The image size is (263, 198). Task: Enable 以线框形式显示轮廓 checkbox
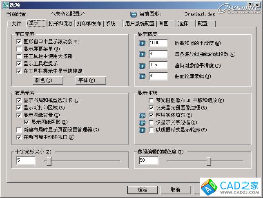pyautogui.click(x=151, y=130)
